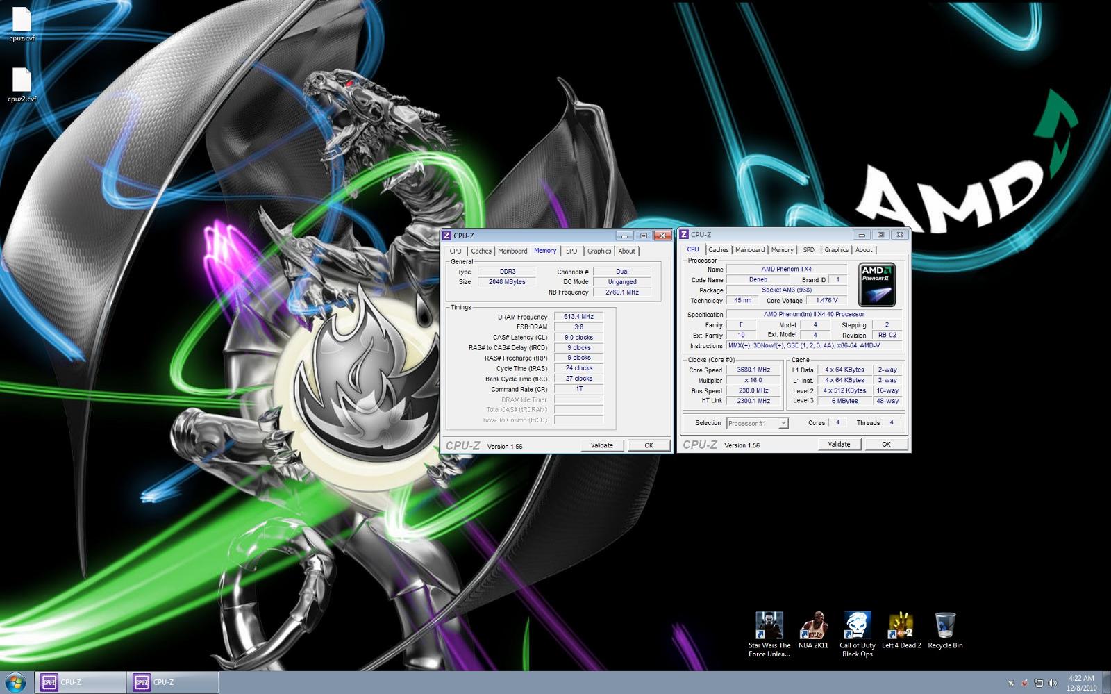Click the Package field Socket AM3 (938)

[x=787, y=290]
